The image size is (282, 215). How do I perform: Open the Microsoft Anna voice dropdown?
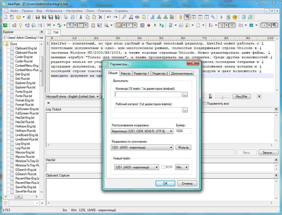[73, 97]
